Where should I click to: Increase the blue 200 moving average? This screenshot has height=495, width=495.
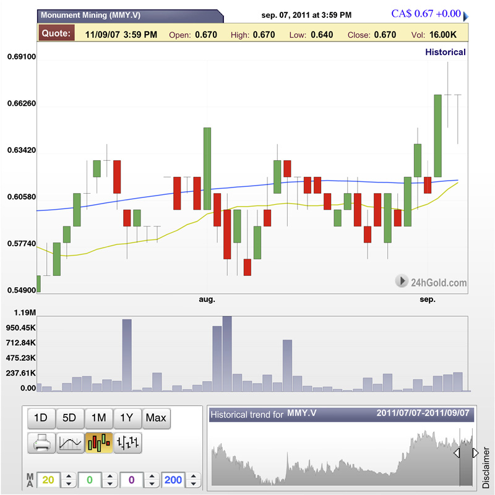coord(193,476)
